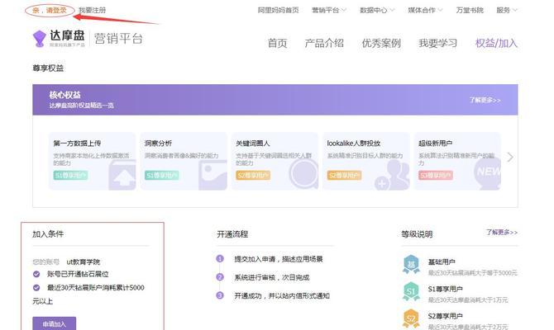Click the S2尊享用户 level name
The height and width of the screenshot is (330, 554).
446,316
